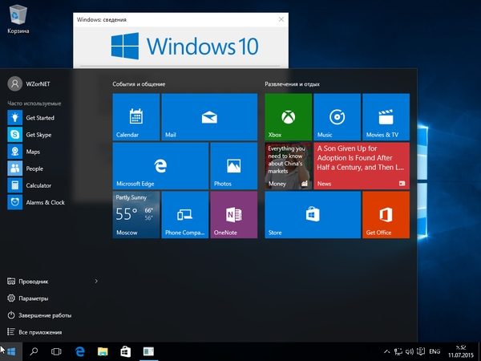
Task: Open Get Started from frequent apps
Action: click(x=52, y=118)
